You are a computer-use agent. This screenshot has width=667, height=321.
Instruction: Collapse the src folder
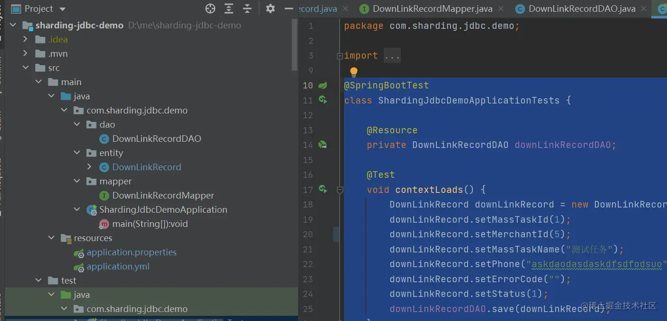(26, 68)
